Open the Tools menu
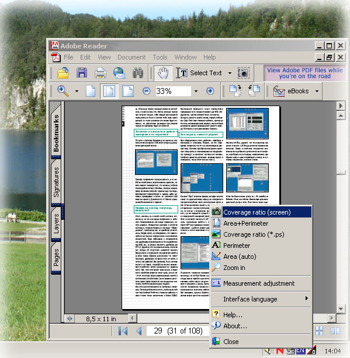This screenshot has width=350, height=358. [x=160, y=57]
